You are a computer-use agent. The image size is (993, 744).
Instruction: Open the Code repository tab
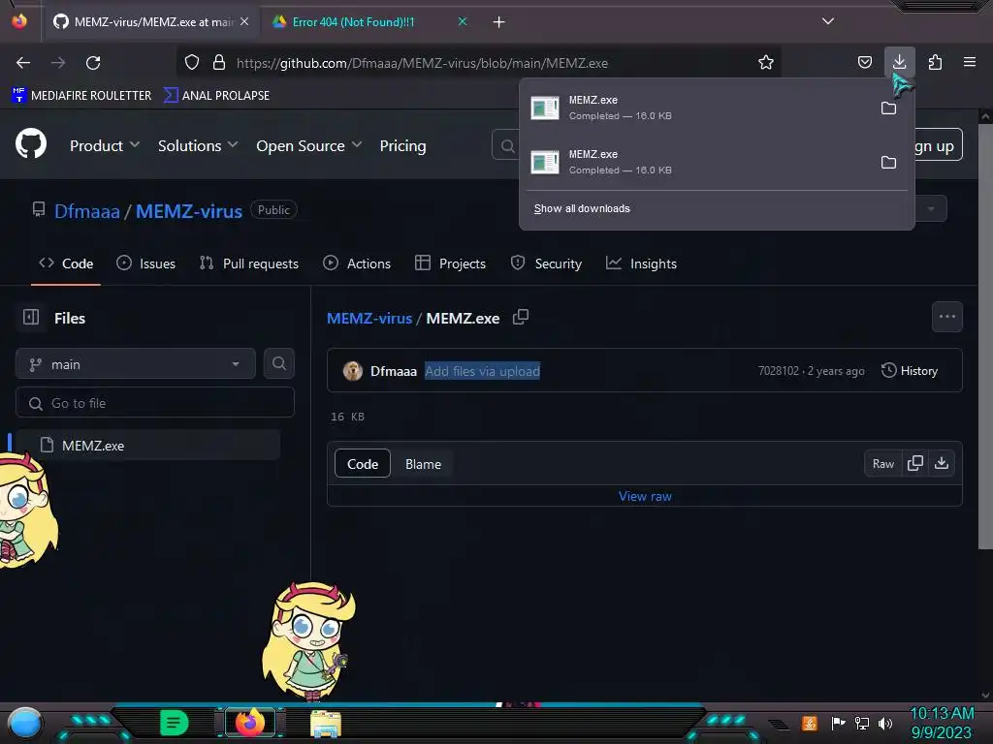(x=66, y=263)
